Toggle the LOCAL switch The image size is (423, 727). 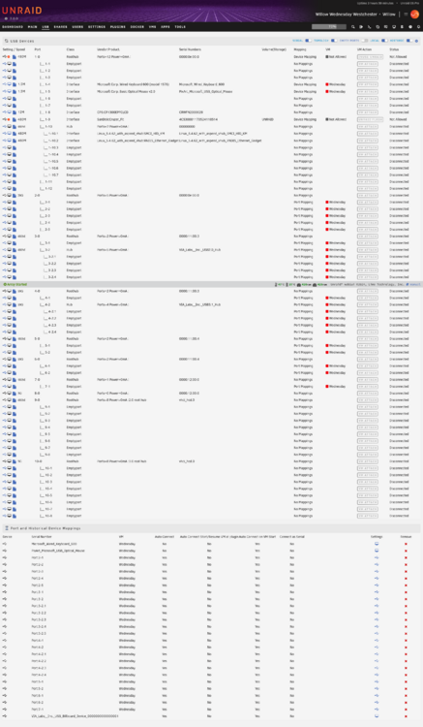point(384,41)
